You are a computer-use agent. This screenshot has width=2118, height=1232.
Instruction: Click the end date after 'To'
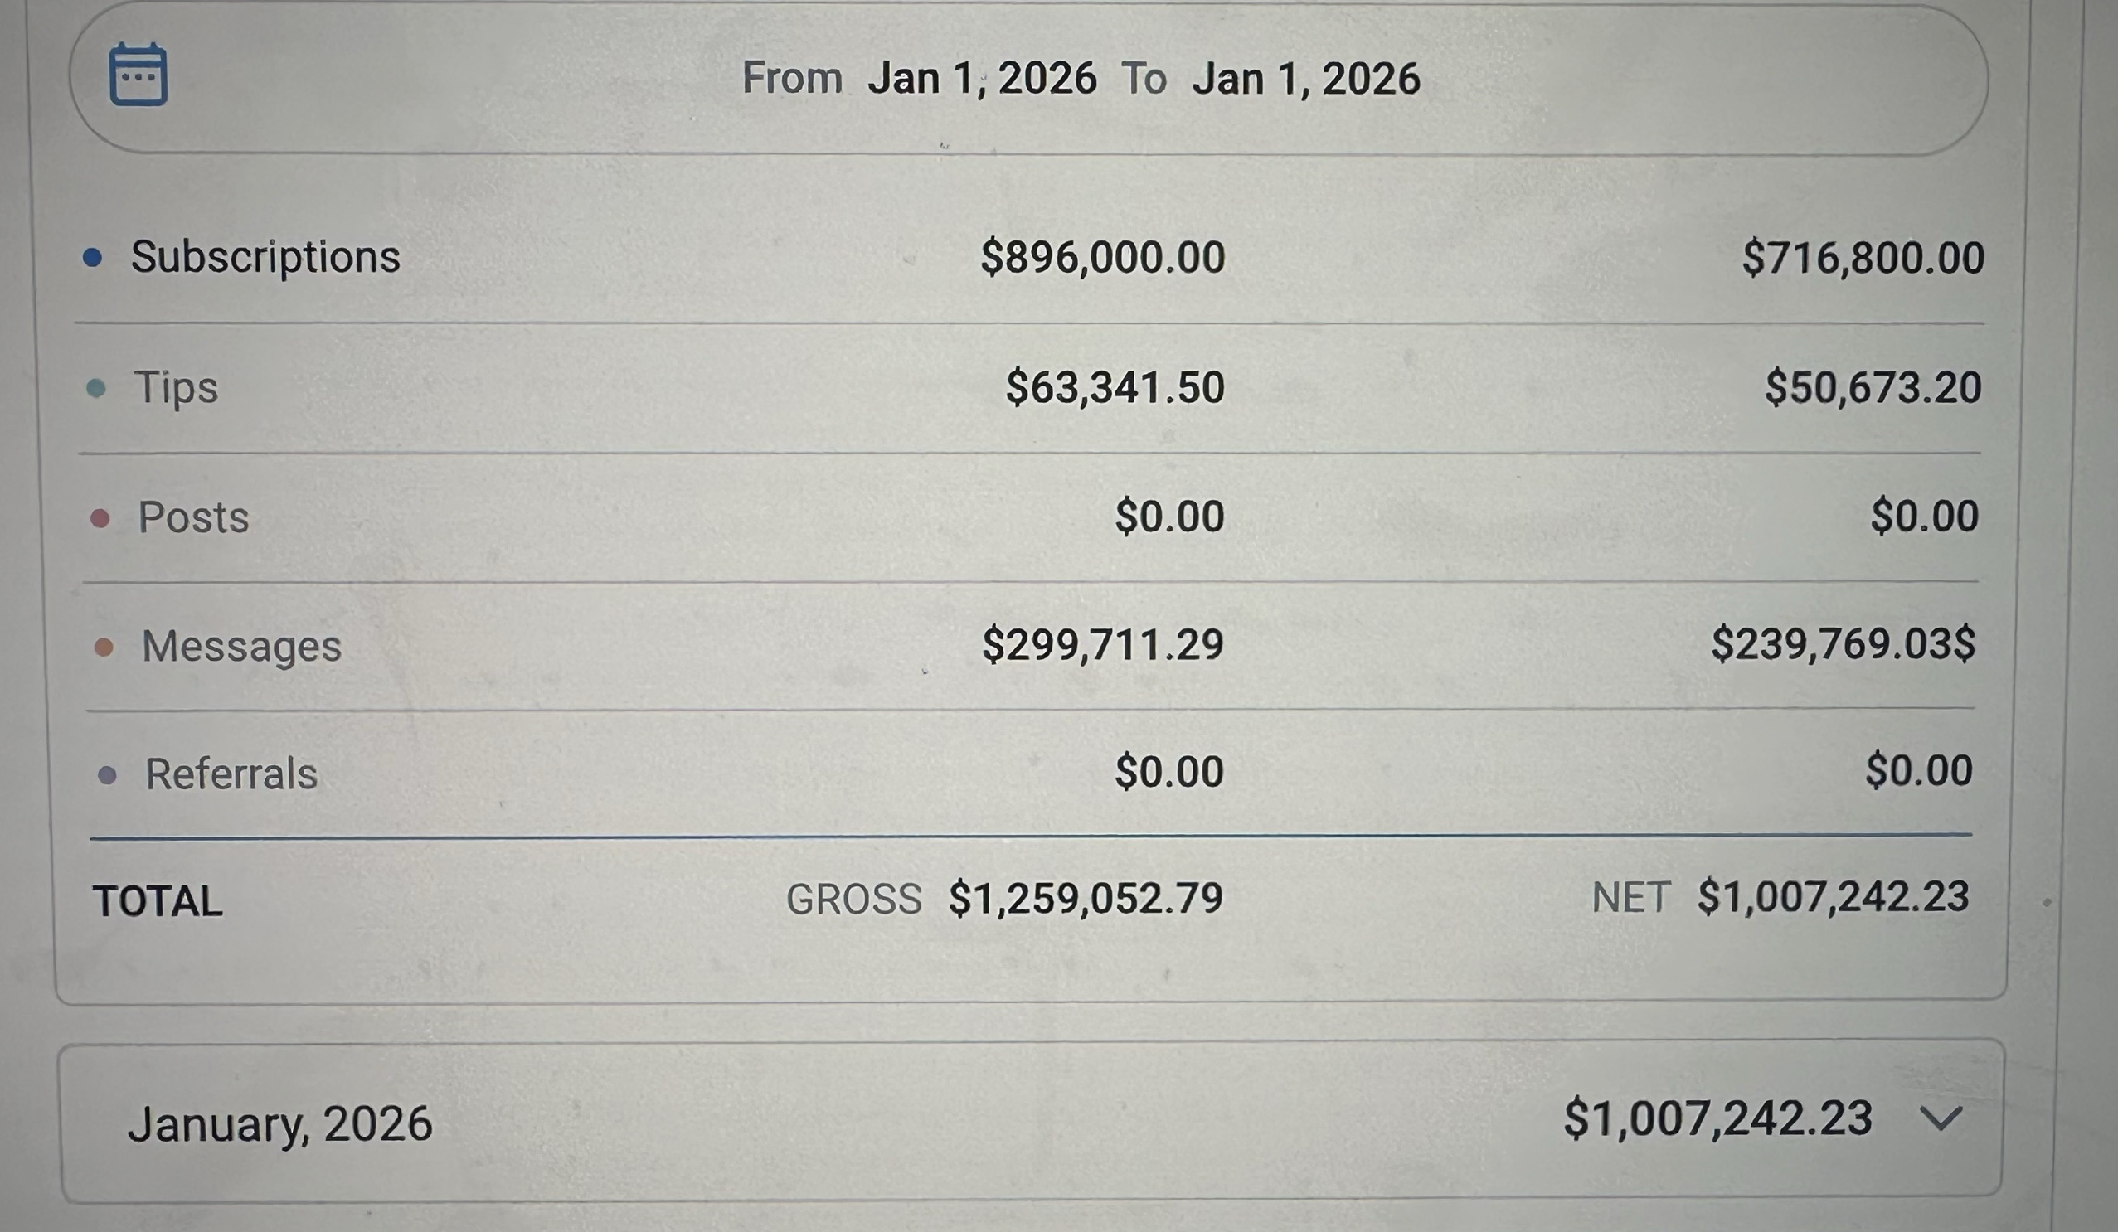[1306, 78]
